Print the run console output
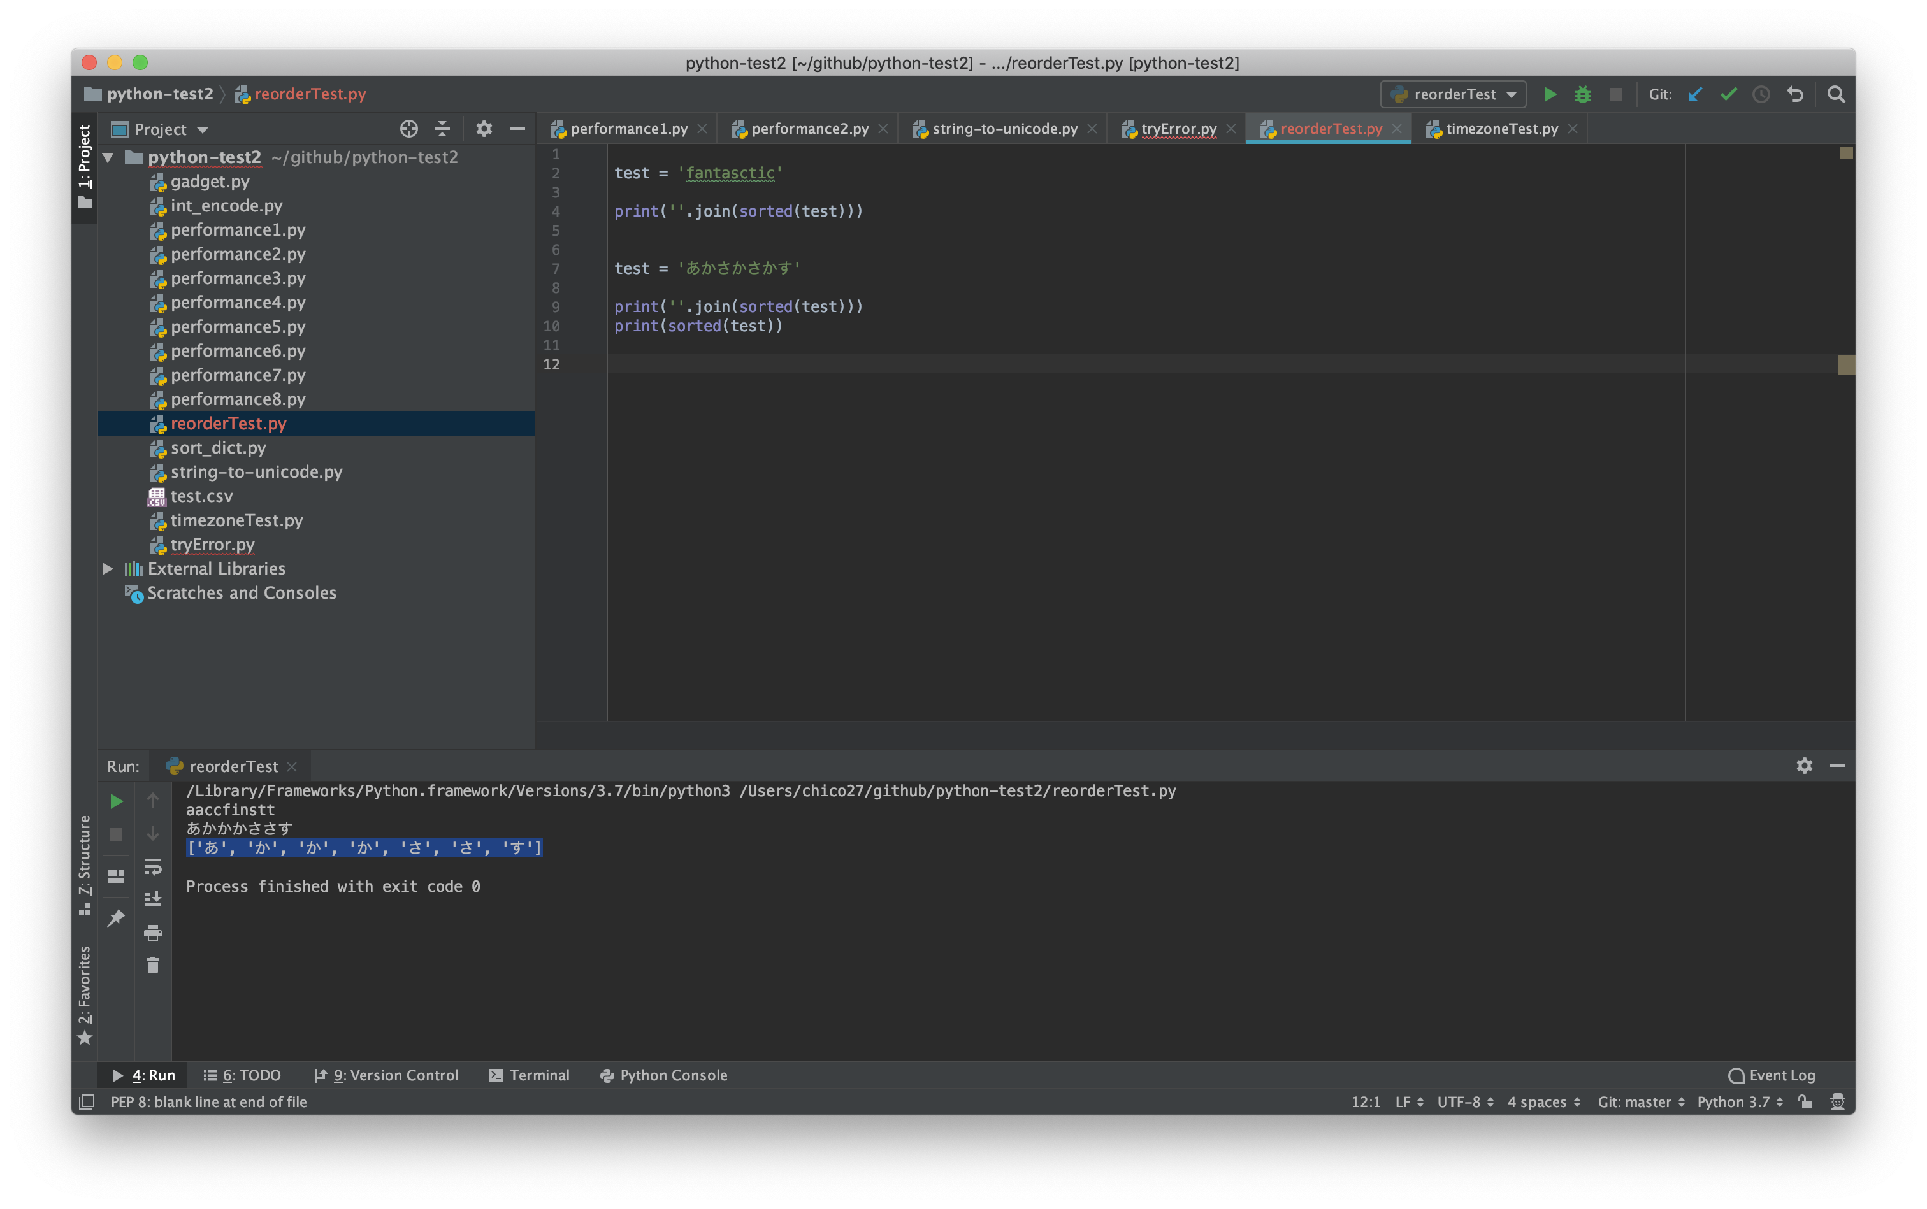This screenshot has width=1927, height=1209. 153,933
